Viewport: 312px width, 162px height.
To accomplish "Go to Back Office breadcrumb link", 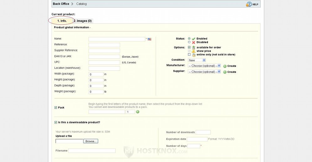I will (x=61, y=4).
